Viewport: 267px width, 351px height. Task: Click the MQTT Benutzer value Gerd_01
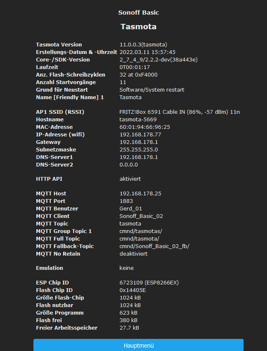131,209
